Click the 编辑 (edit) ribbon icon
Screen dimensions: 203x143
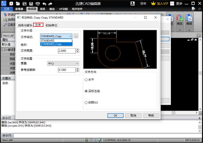(x=189, y=18)
